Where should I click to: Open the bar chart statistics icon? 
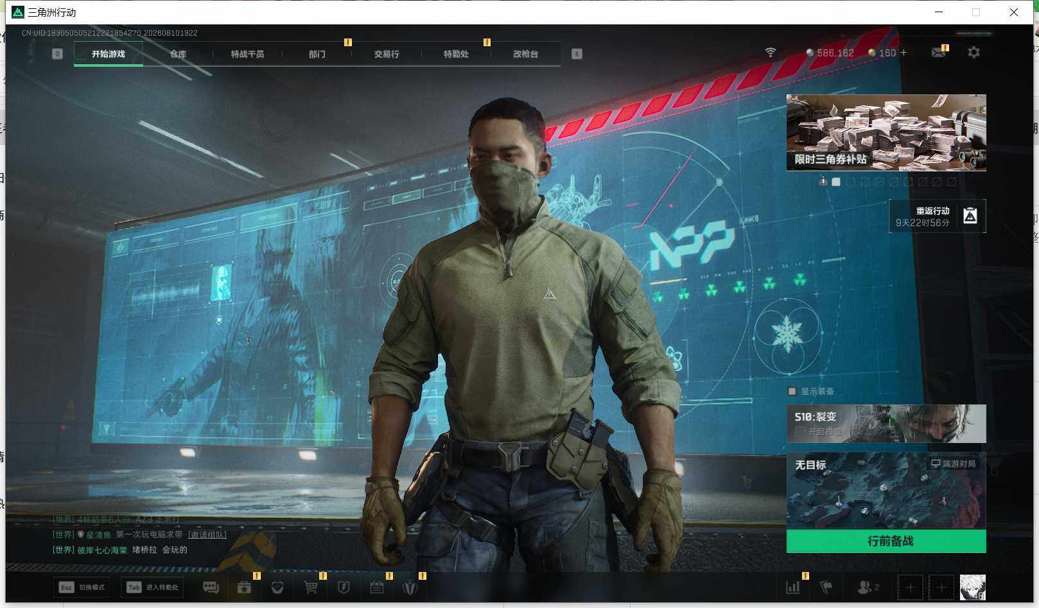click(793, 587)
